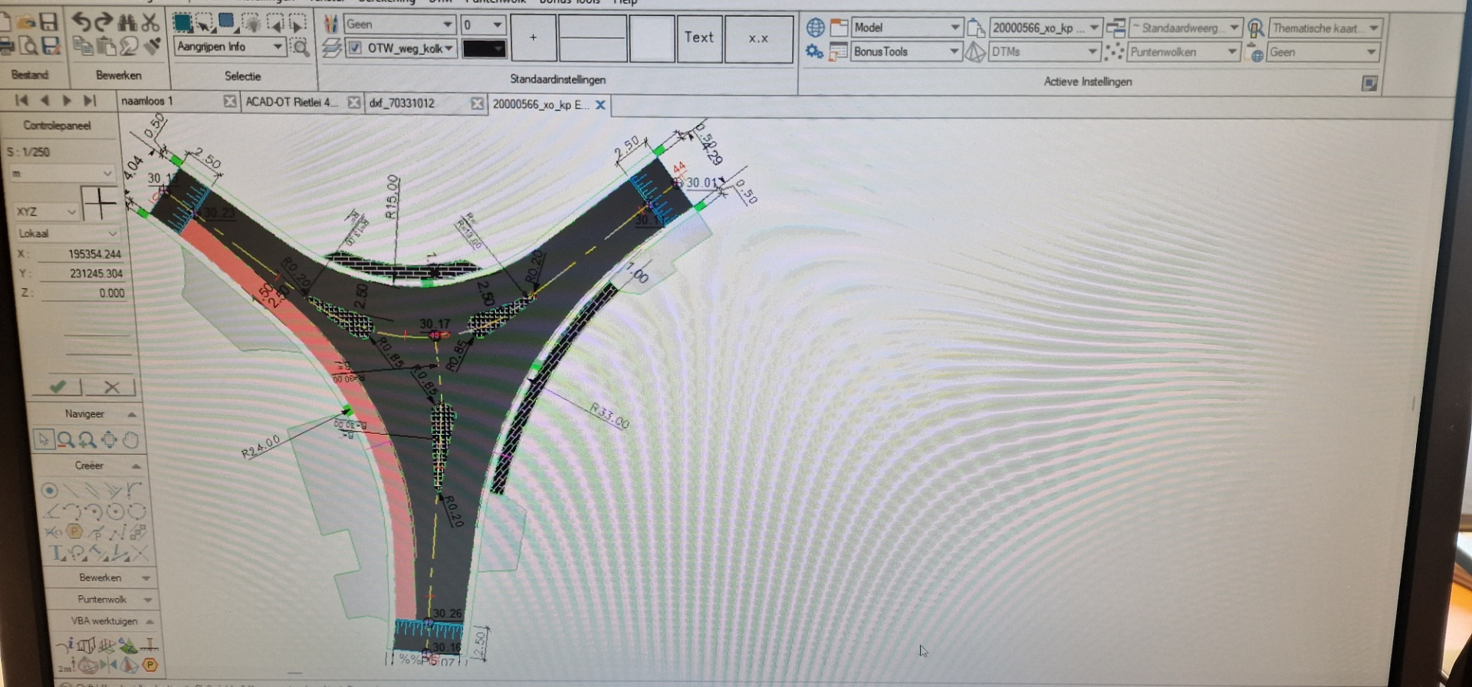The height and width of the screenshot is (687, 1472).
Task: Click the Text style button
Action: pos(699,38)
